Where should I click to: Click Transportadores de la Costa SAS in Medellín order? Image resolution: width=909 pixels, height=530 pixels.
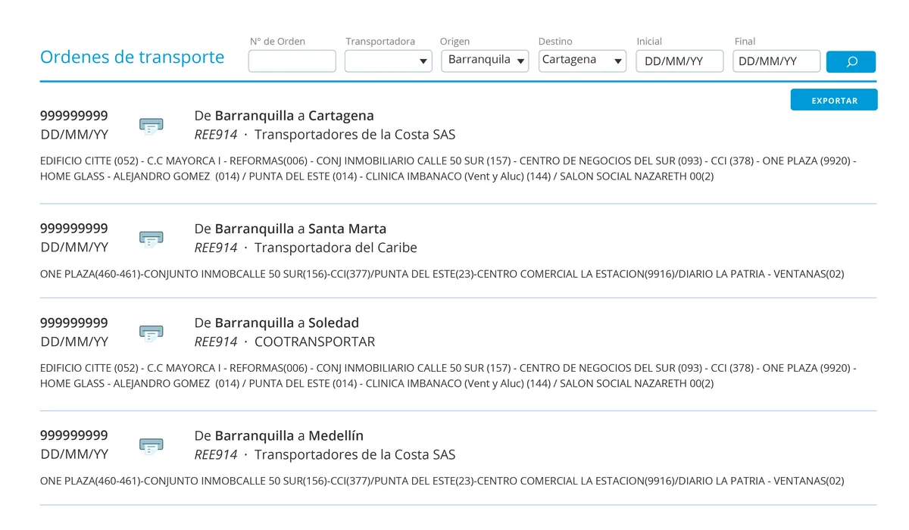coord(355,454)
